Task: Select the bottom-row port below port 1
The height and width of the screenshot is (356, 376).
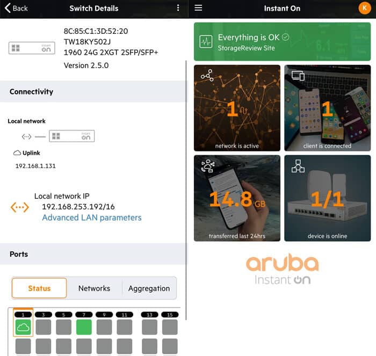Action: click(x=23, y=346)
